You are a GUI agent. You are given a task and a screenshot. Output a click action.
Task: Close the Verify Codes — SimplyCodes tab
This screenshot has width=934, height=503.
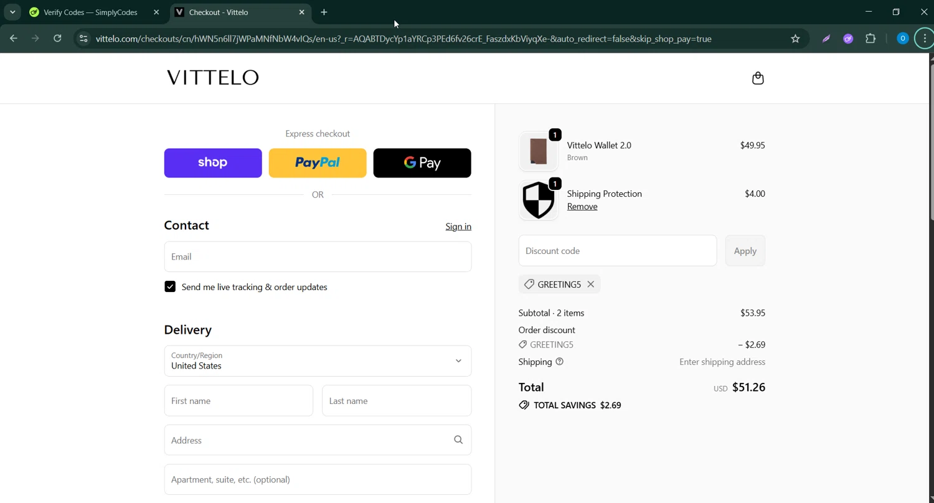[x=156, y=12]
